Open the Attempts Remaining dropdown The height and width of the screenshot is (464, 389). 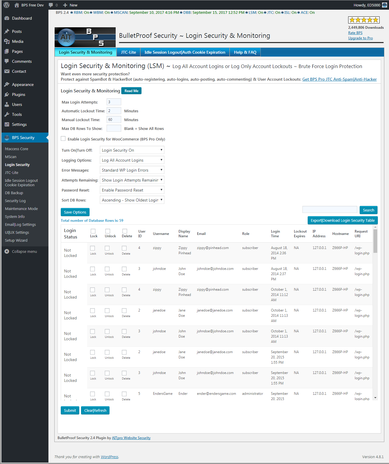(132, 180)
